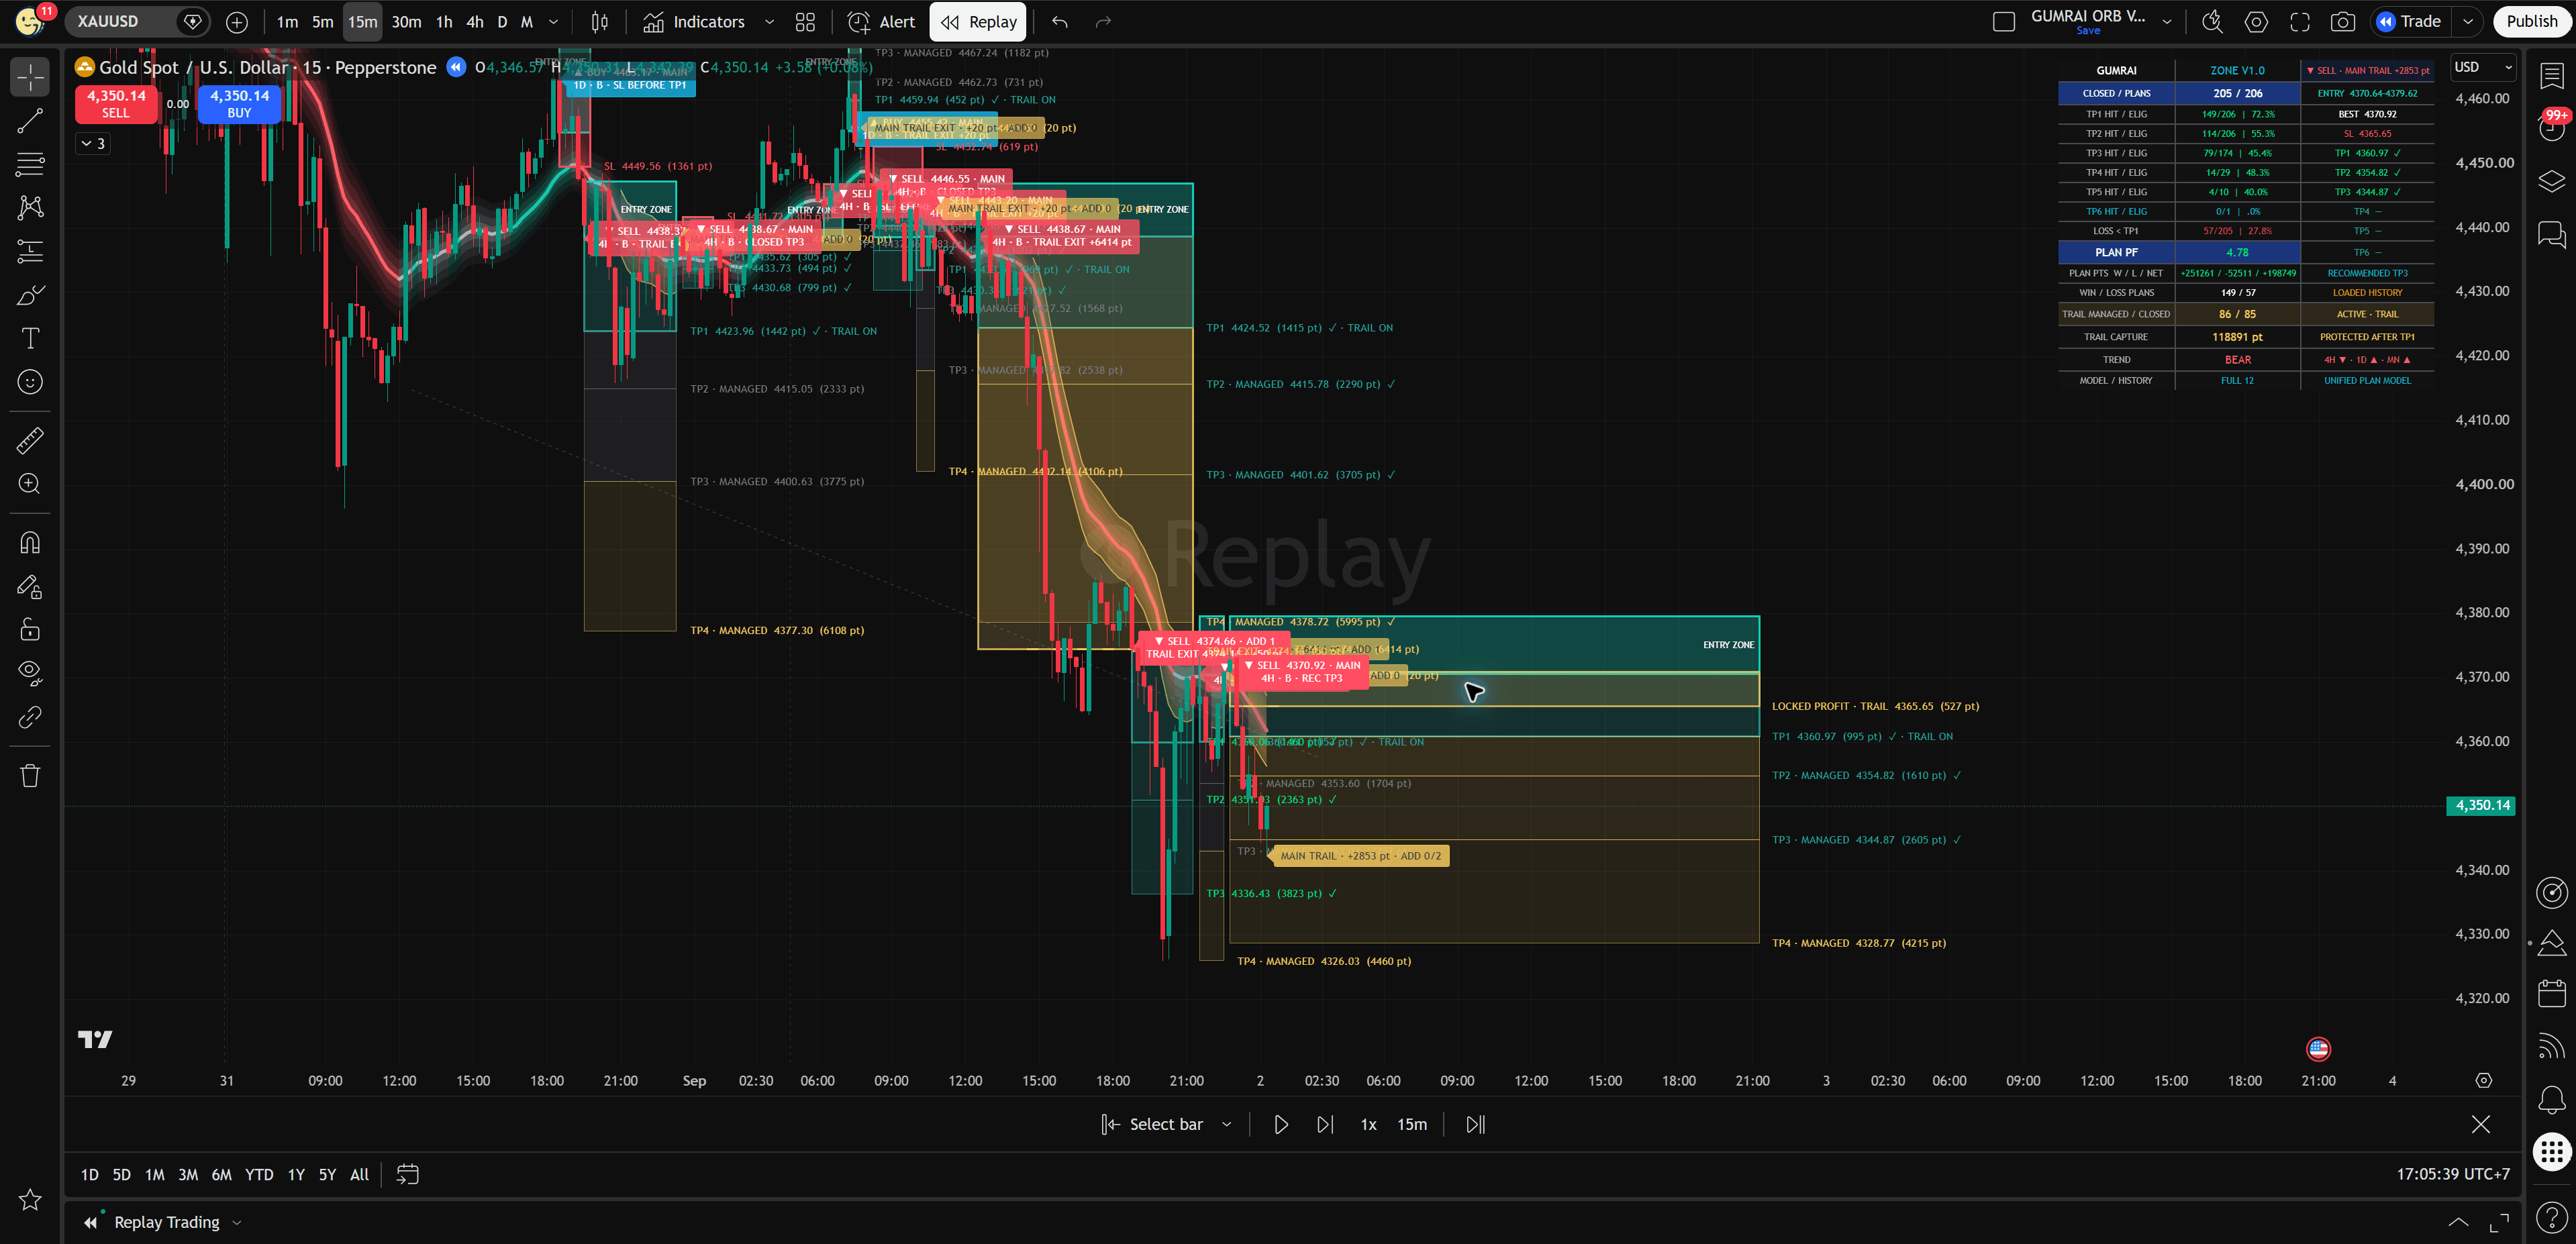Activate the zoom in tool
Screen dimensions: 2576x1244
(30, 484)
